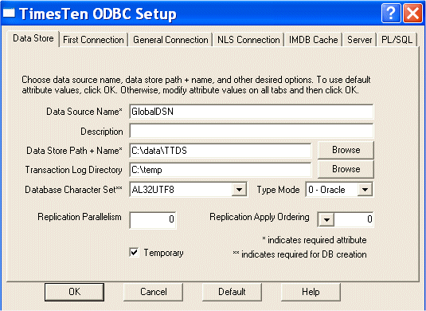Select the Data Store tab

pos(33,38)
